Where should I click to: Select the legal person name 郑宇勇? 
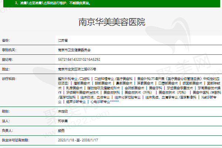click(x=63, y=121)
